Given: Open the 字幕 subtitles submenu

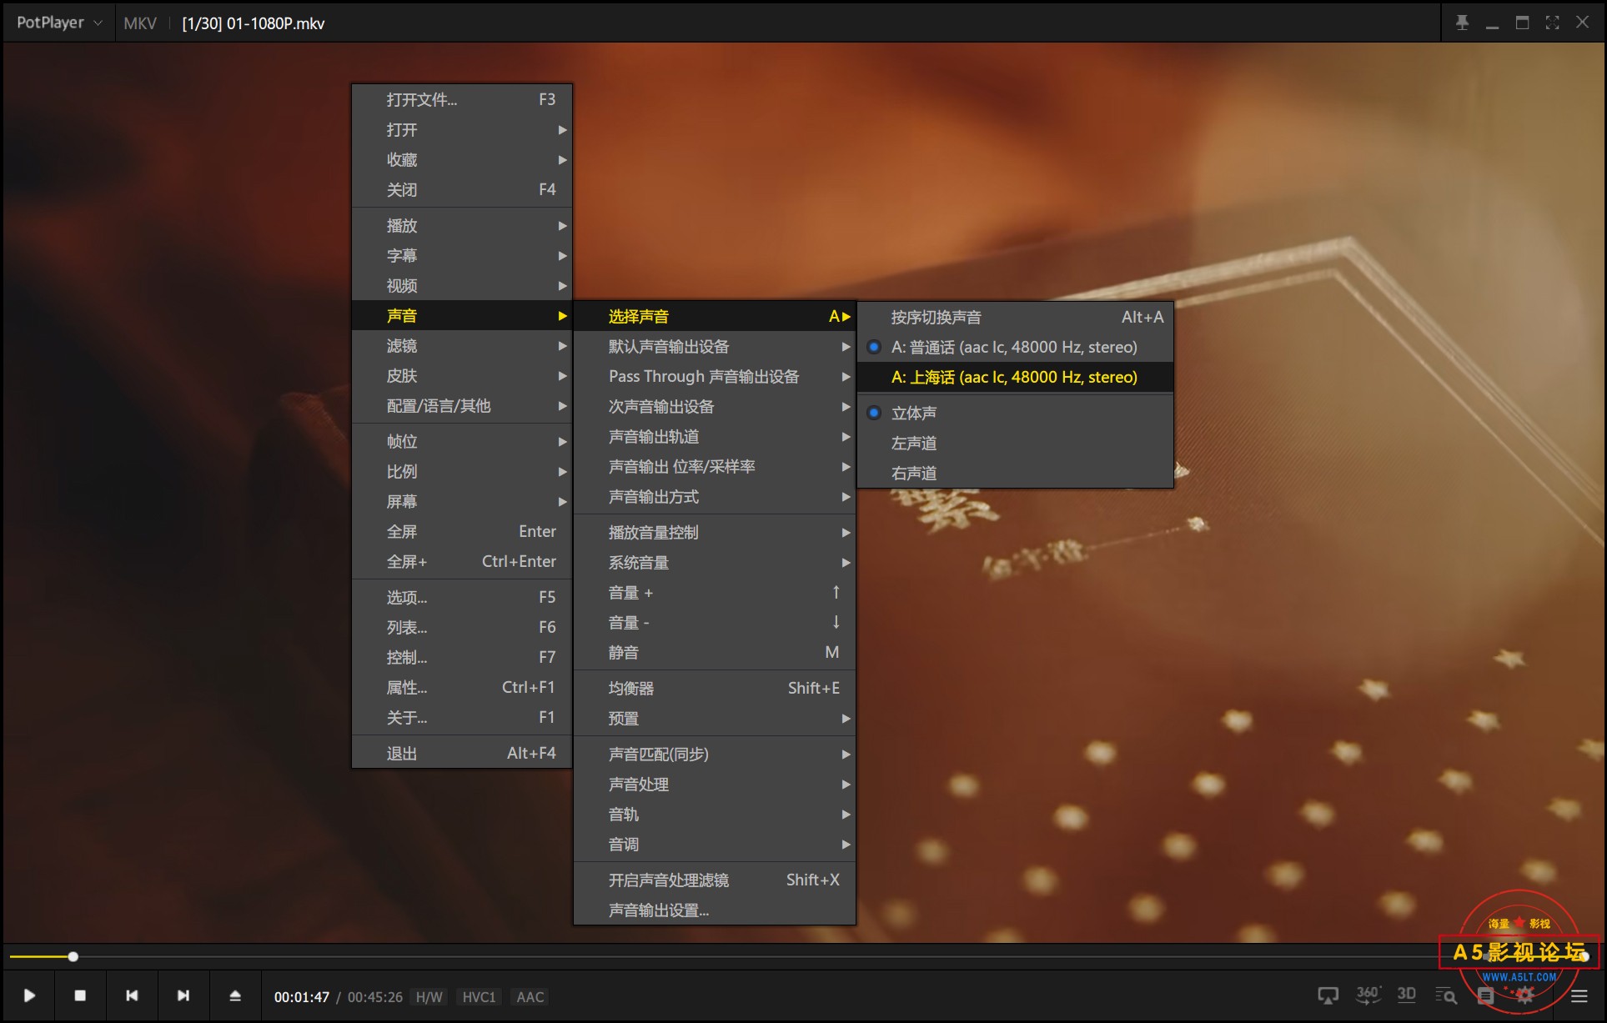Looking at the screenshot, I should pos(462,255).
